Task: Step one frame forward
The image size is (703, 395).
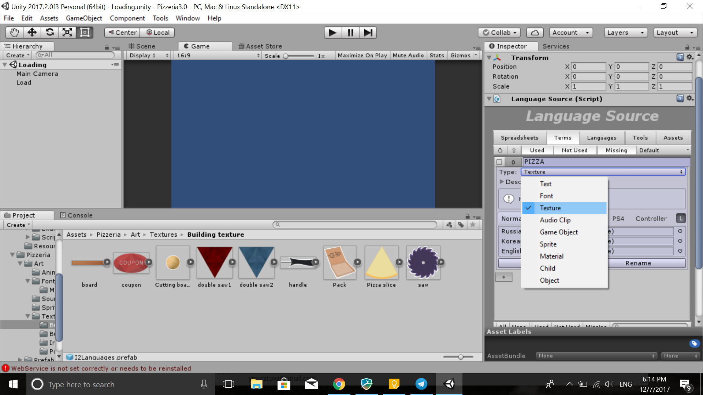Action: point(368,33)
